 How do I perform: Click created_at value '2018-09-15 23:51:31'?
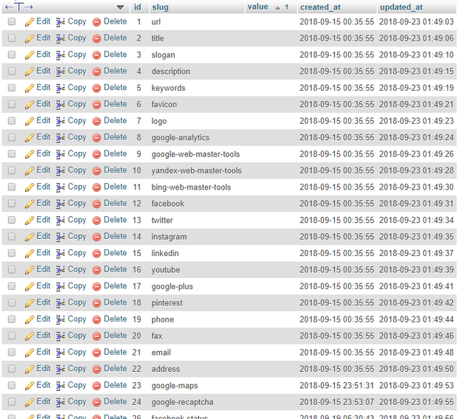tap(337, 386)
